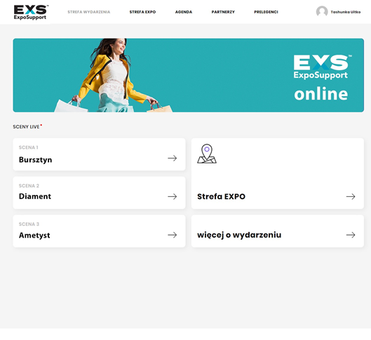
Task: Click the map pin icon in Strefa EXPO card
Action: click(207, 154)
